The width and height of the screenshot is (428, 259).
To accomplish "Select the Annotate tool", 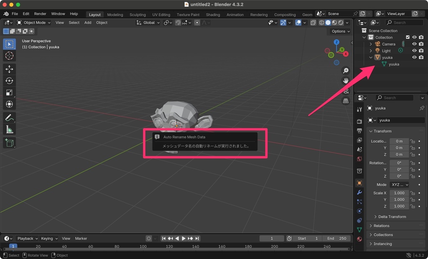I will pos(9,118).
